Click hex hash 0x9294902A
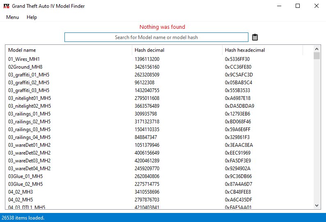Image resolution: width=326 pixels, height=222 pixels. point(238,169)
